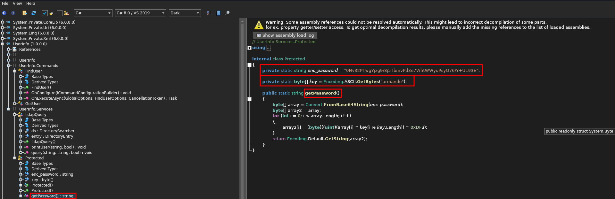Click the yellow warning triangle icon
Image resolution: width=615 pixels, height=199 pixels.
(259, 25)
